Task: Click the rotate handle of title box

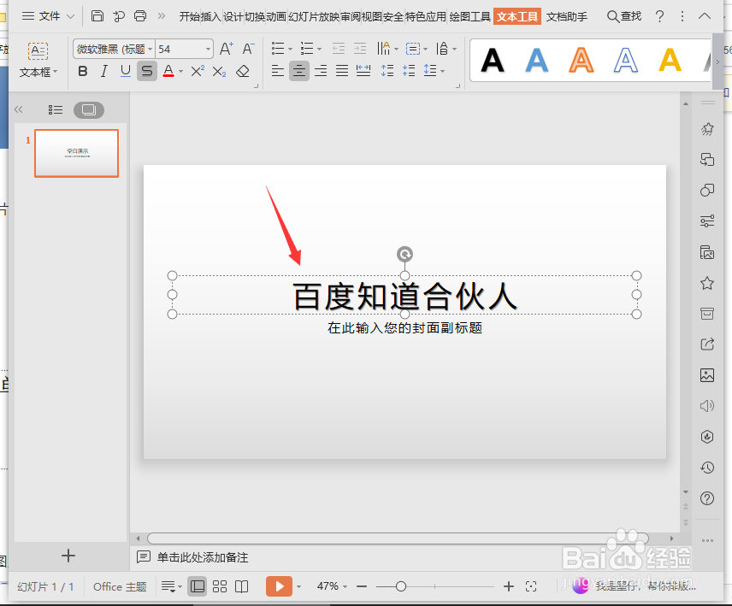Action: coord(404,254)
